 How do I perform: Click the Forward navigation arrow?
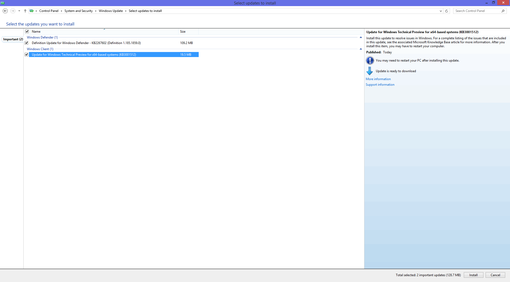[12, 11]
